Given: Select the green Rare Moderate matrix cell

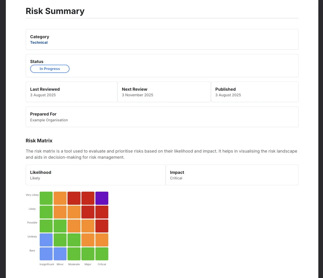Looking at the screenshot, I should tap(74, 253).
